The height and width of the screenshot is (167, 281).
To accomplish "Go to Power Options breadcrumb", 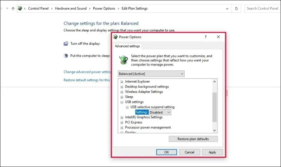I will [104, 8].
